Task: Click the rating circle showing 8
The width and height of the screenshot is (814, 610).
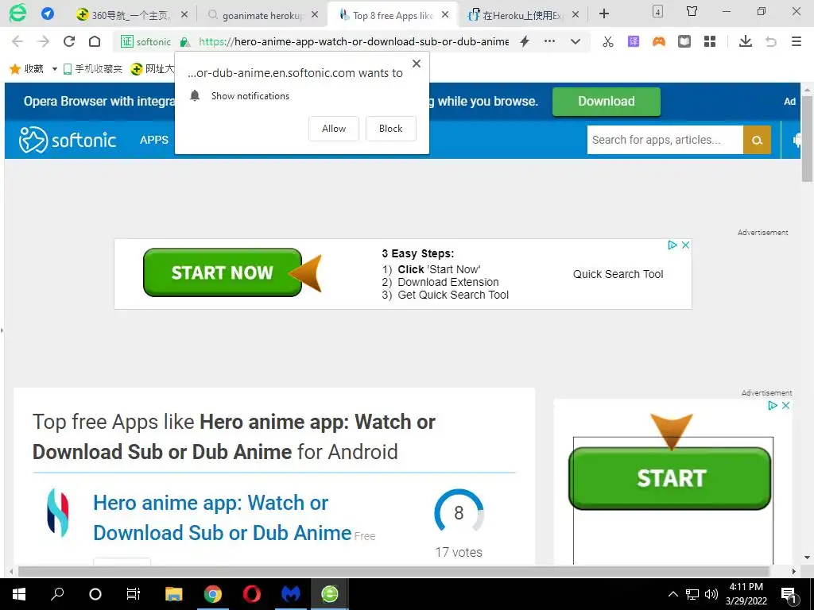Action: tap(459, 512)
